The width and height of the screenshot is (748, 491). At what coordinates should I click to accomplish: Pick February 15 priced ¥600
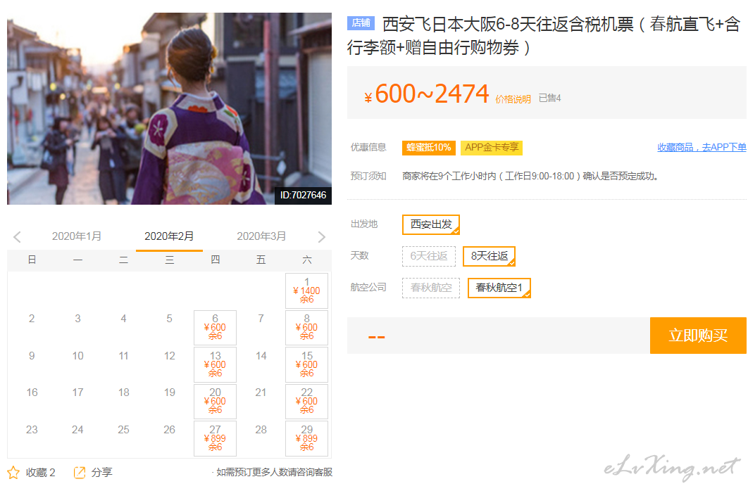coord(307,364)
